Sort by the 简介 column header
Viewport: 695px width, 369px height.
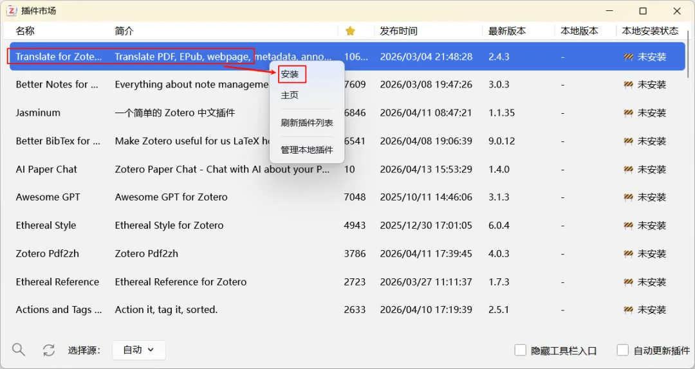[124, 31]
